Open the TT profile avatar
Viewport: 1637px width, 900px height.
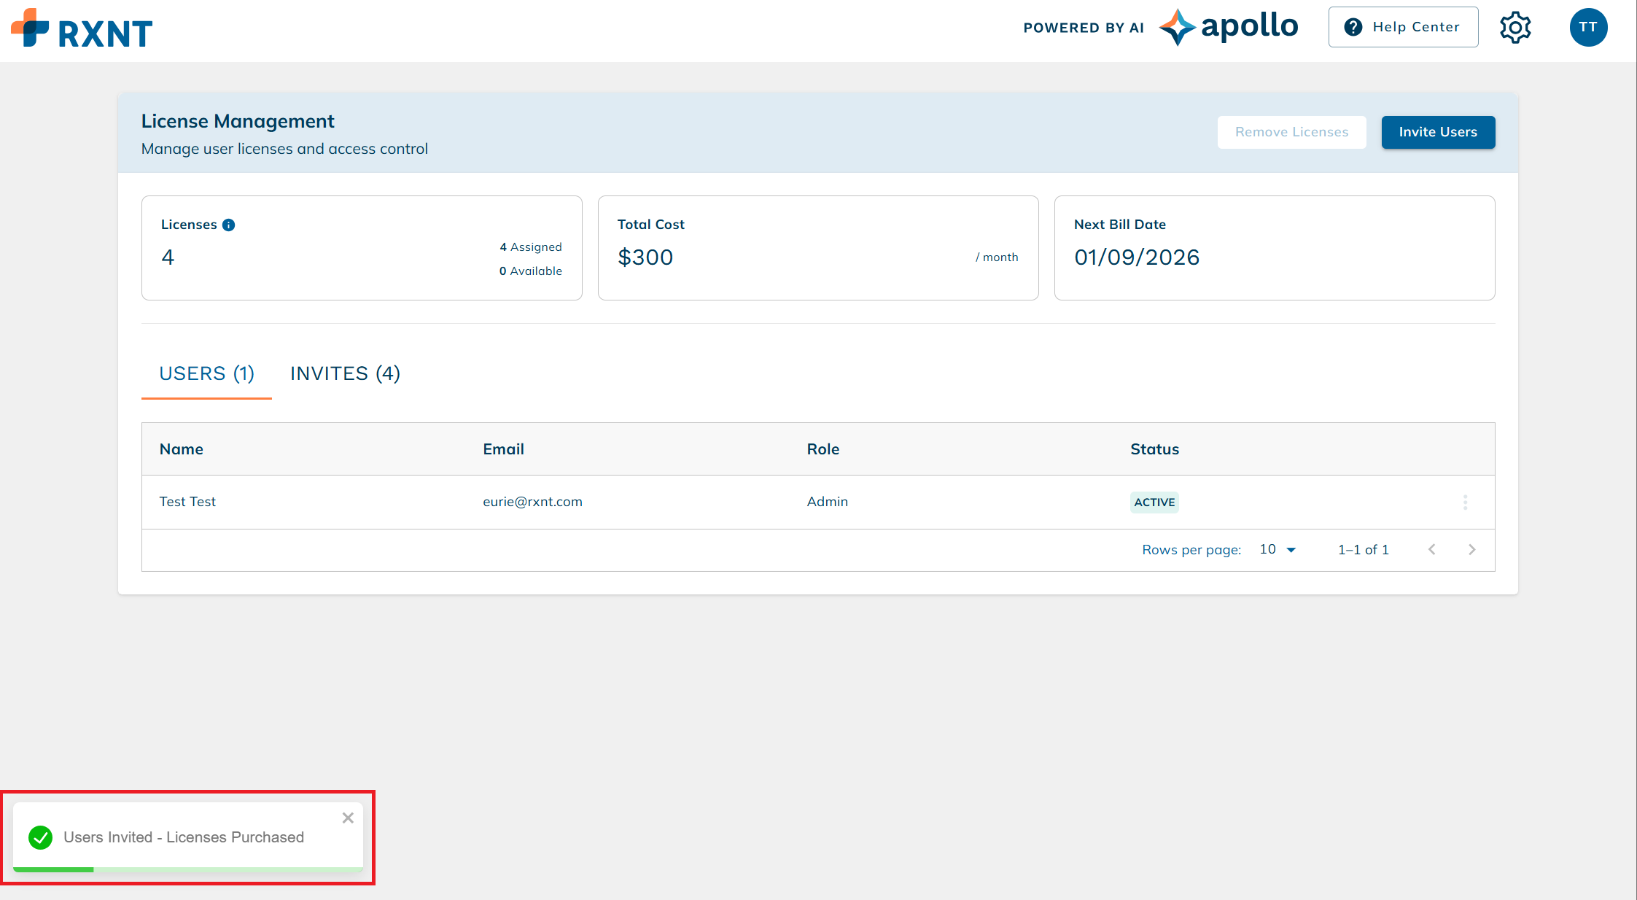1588,27
